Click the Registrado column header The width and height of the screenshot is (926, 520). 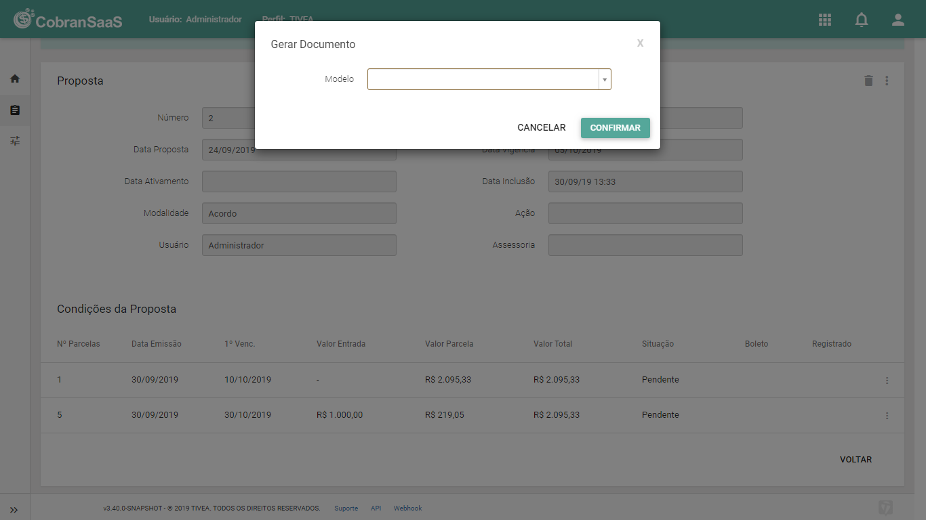tap(832, 344)
